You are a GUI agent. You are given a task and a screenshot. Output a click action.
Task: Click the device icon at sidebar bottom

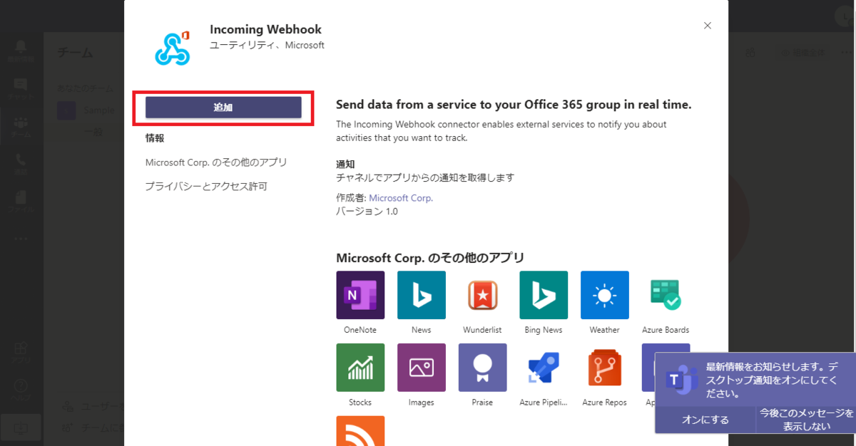pos(21,427)
